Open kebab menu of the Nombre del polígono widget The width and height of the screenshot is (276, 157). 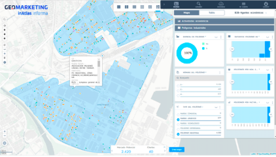click(220, 72)
